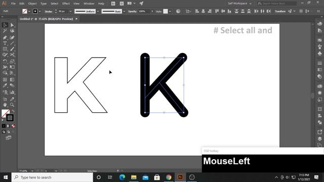
Task: Pick the Symbol Sprayer tool
Action: coord(5,92)
